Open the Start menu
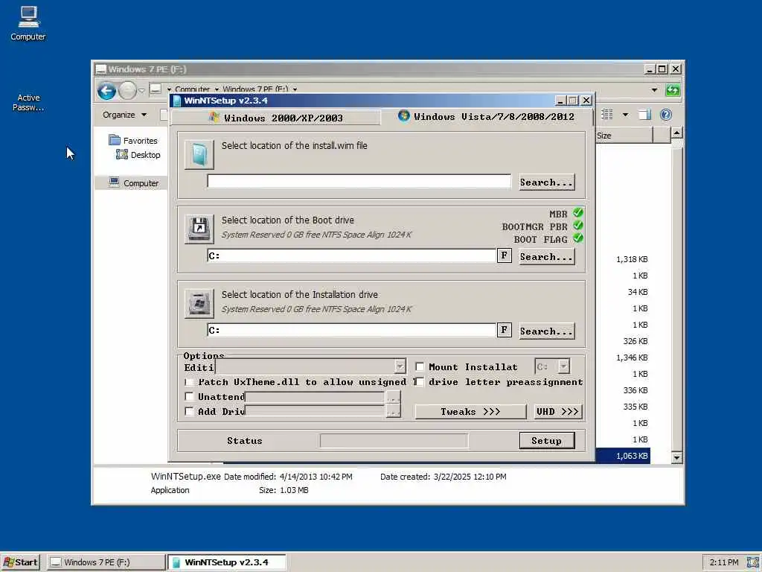Screen dimensions: 762x572 20,562
